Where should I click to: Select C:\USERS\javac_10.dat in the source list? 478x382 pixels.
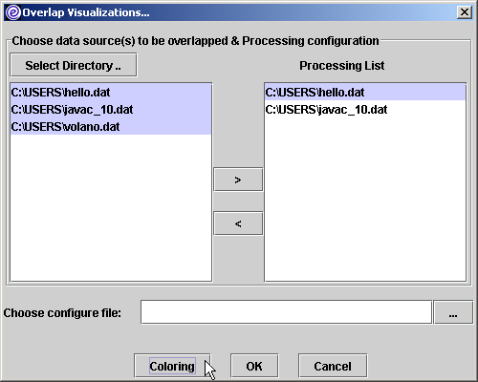pyautogui.click(x=111, y=110)
